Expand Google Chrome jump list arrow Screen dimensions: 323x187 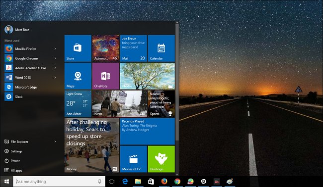pos(55,58)
